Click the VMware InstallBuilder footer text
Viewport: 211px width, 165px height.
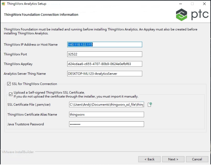[17, 152]
